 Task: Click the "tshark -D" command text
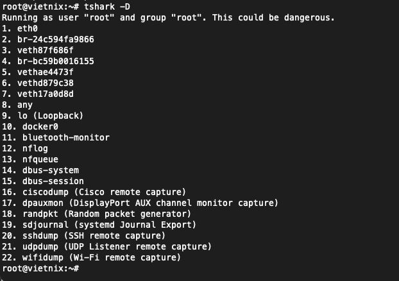(103, 6)
